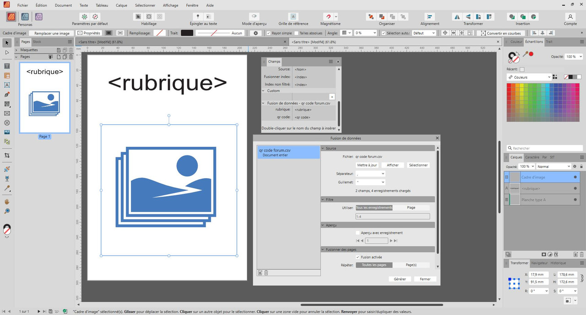Toggle the 'Tailles absolues' checkbox

(297, 33)
